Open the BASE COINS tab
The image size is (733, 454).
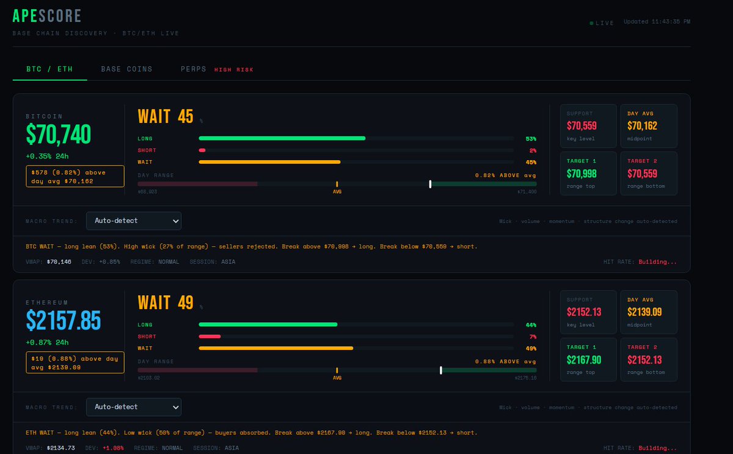click(127, 69)
